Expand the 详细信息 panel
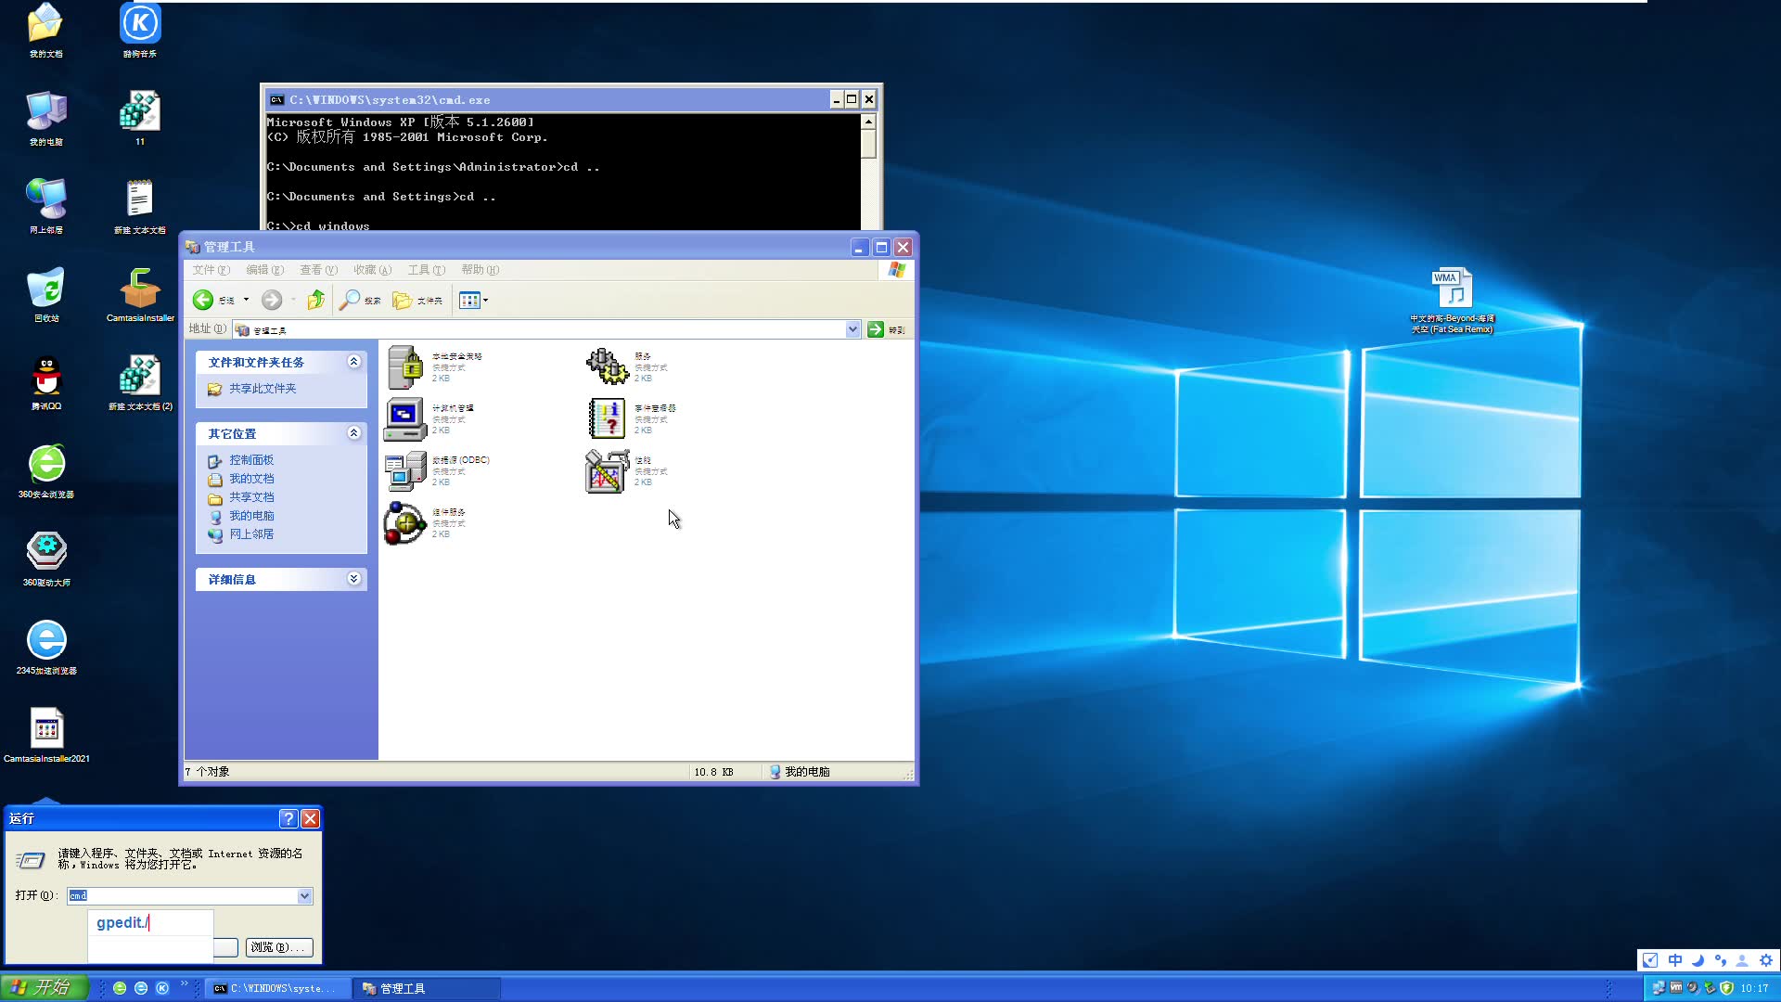Viewport: 1781px width, 1002px height. click(x=353, y=579)
